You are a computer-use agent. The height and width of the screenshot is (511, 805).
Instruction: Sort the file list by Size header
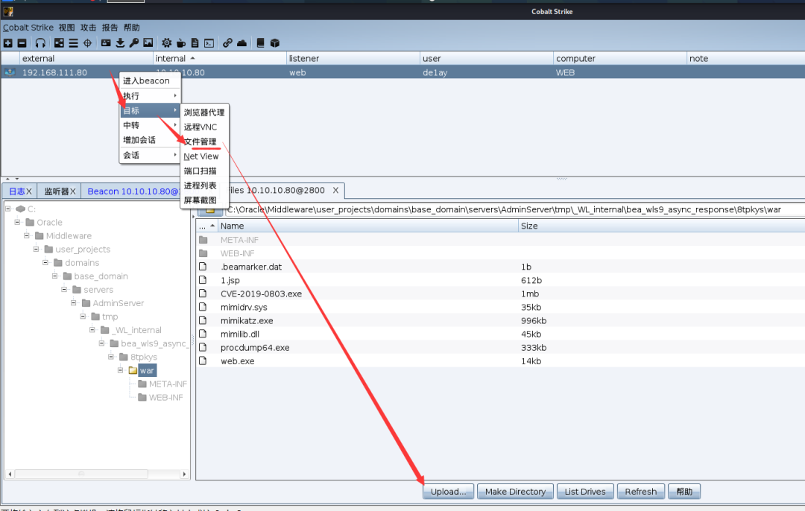661,226
